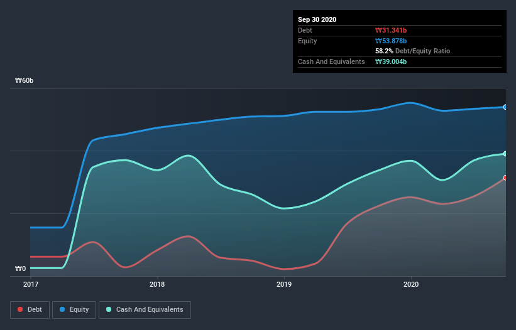This screenshot has width=516, height=330.
Task: Toggle the Debt series legend button
Action: [x=30, y=310]
